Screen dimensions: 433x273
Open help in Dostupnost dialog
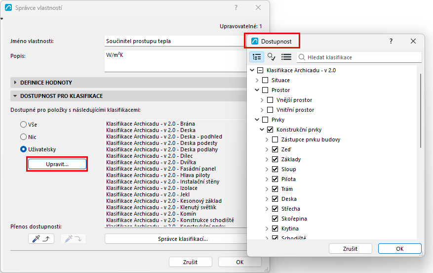[391, 41]
